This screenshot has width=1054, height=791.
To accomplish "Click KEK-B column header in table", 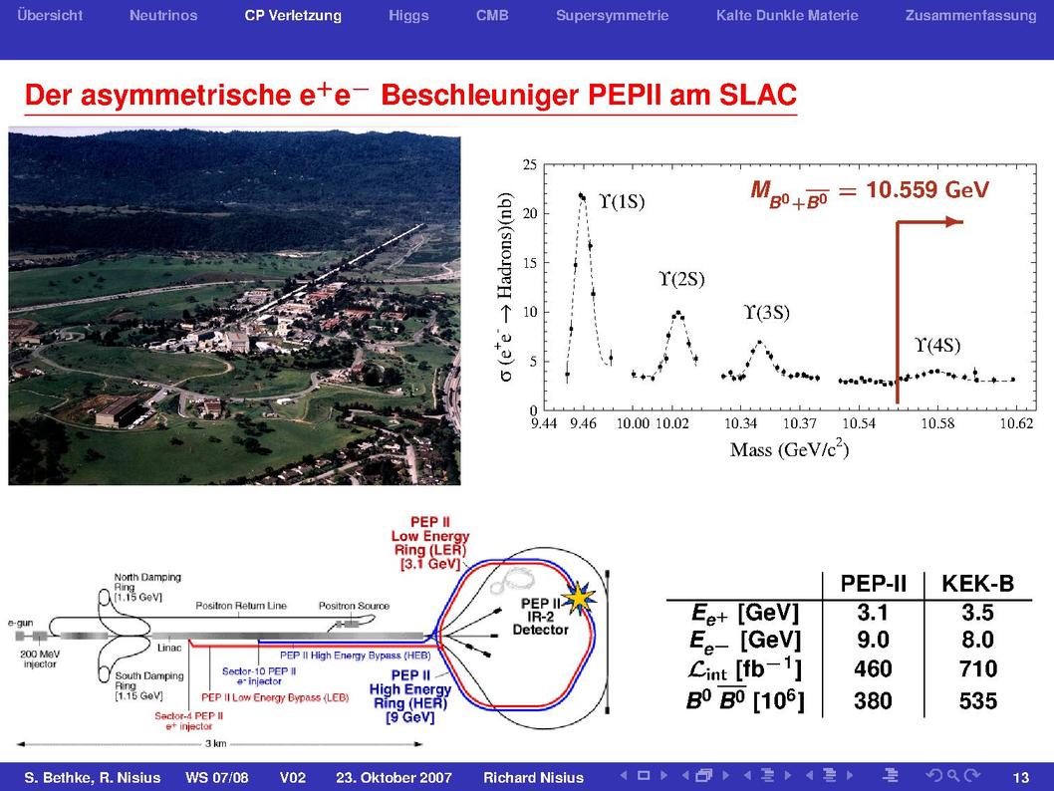I will pos(977,584).
